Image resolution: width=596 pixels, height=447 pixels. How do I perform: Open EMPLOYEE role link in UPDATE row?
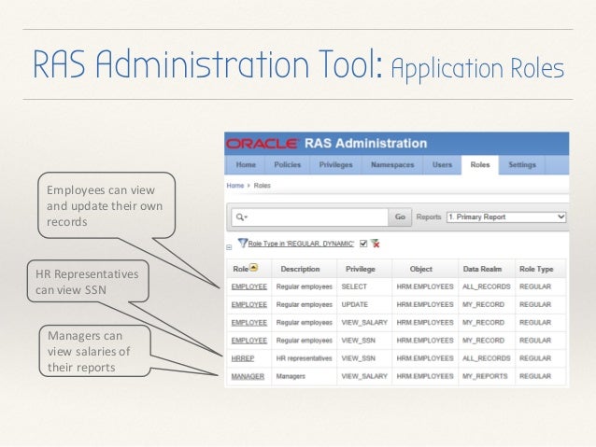[249, 304]
